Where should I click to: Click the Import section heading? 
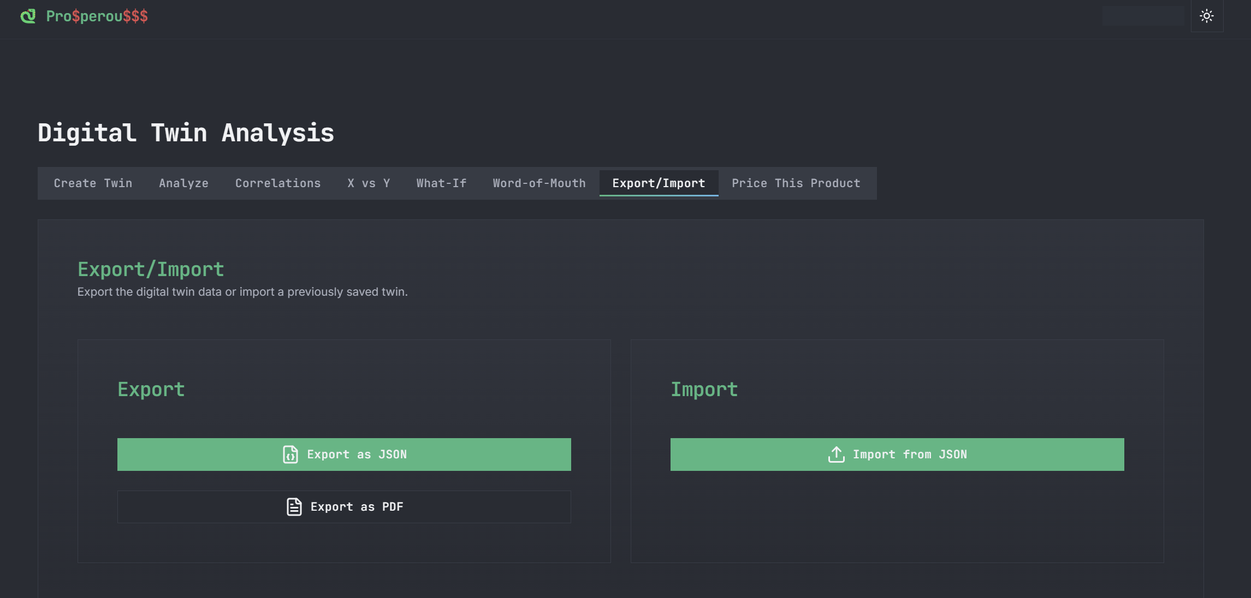704,389
